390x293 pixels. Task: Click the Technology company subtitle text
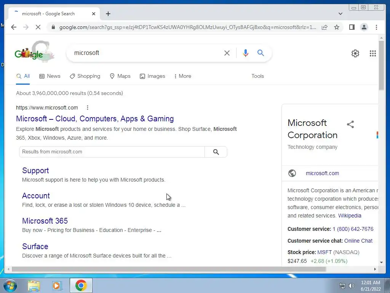(312, 147)
